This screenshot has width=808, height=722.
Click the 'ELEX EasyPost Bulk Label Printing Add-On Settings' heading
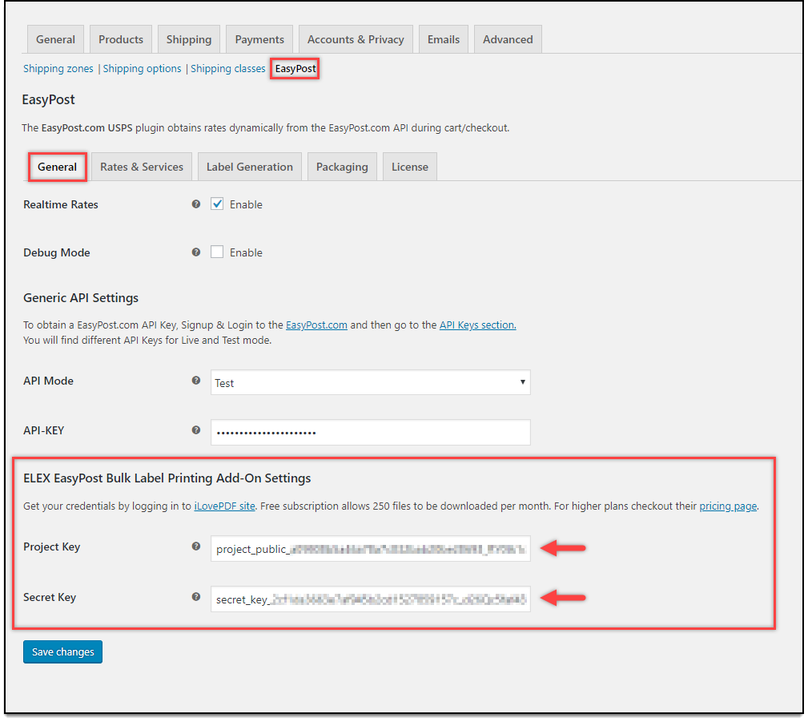click(167, 478)
